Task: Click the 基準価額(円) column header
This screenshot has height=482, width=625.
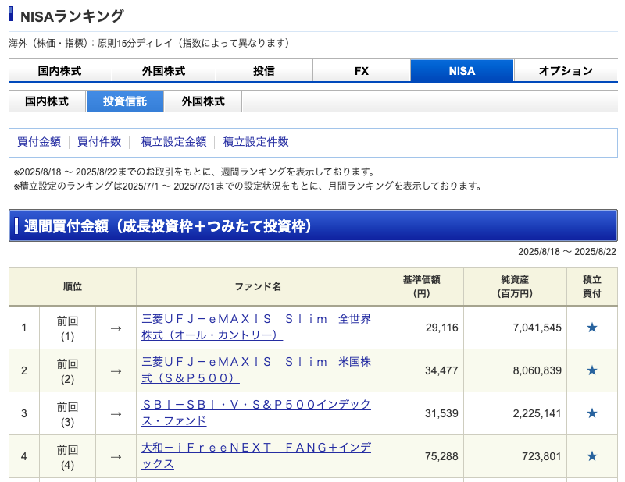Action: [x=422, y=286]
